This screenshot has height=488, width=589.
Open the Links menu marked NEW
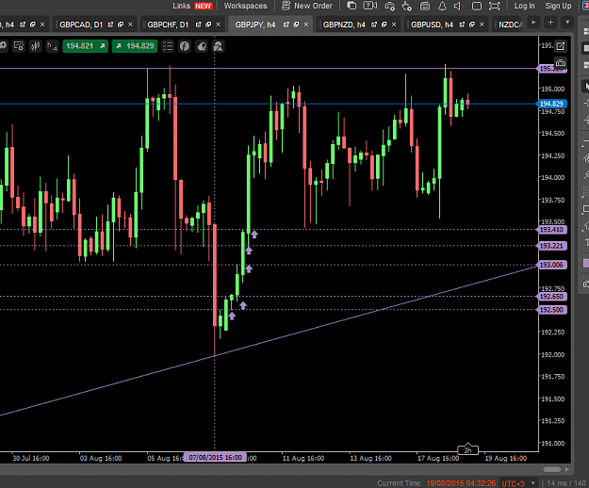(192, 6)
